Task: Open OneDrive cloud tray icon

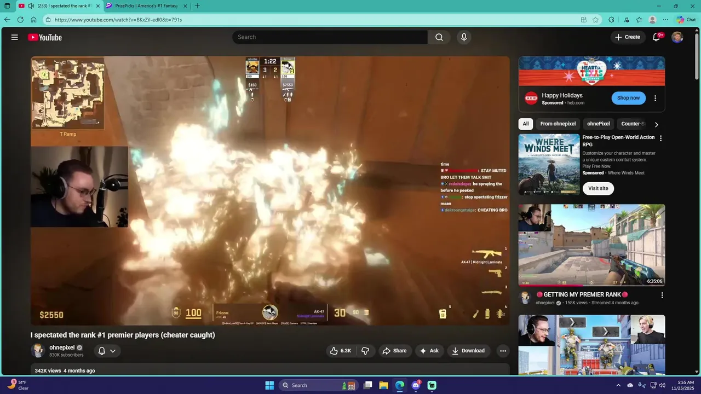Action: pos(630,385)
